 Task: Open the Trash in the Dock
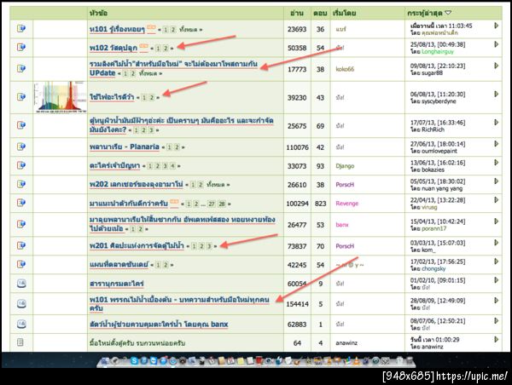tap(409, 360)
